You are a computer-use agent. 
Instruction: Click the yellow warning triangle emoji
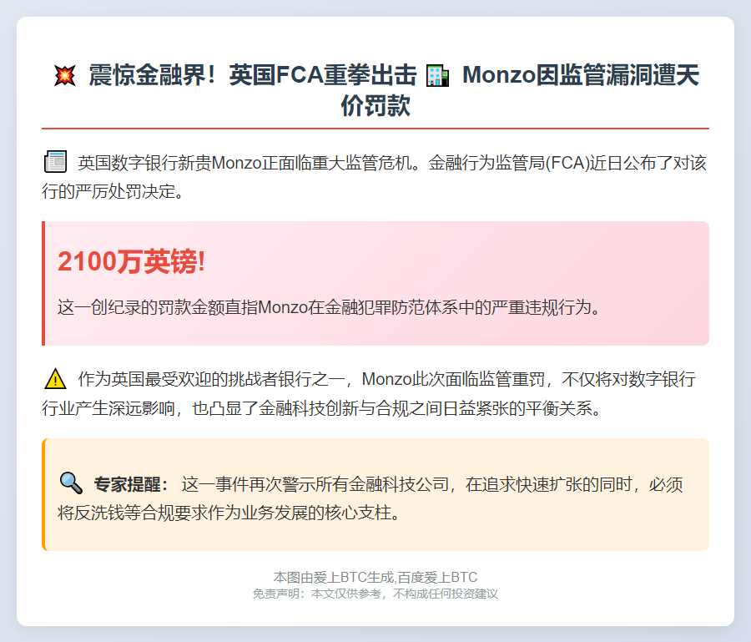click(x=56, y=378)
